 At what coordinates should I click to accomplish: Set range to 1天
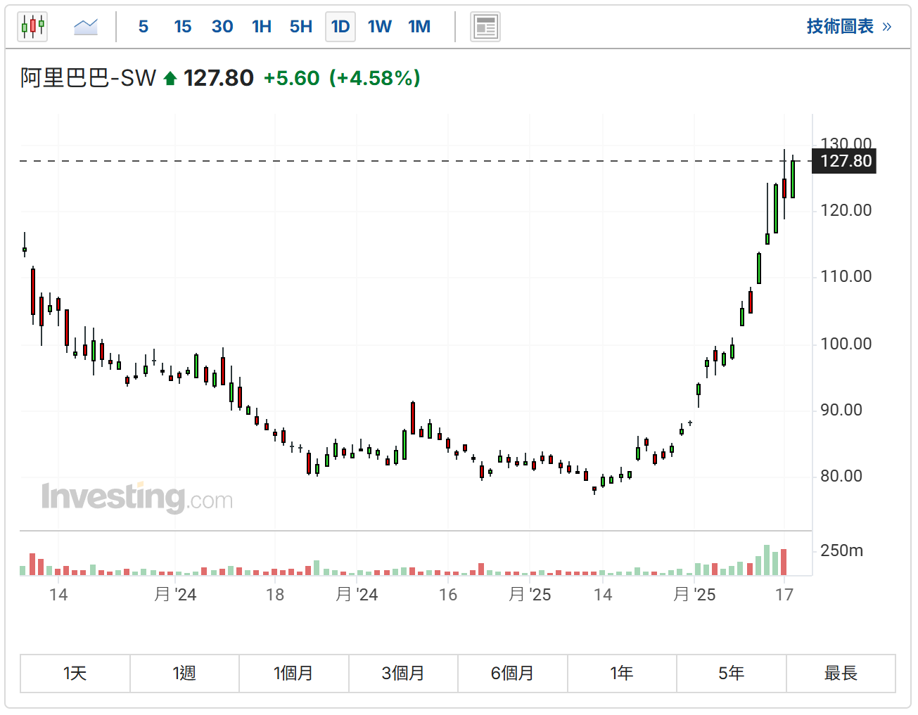pyautogui.click(x=75, y=674)
